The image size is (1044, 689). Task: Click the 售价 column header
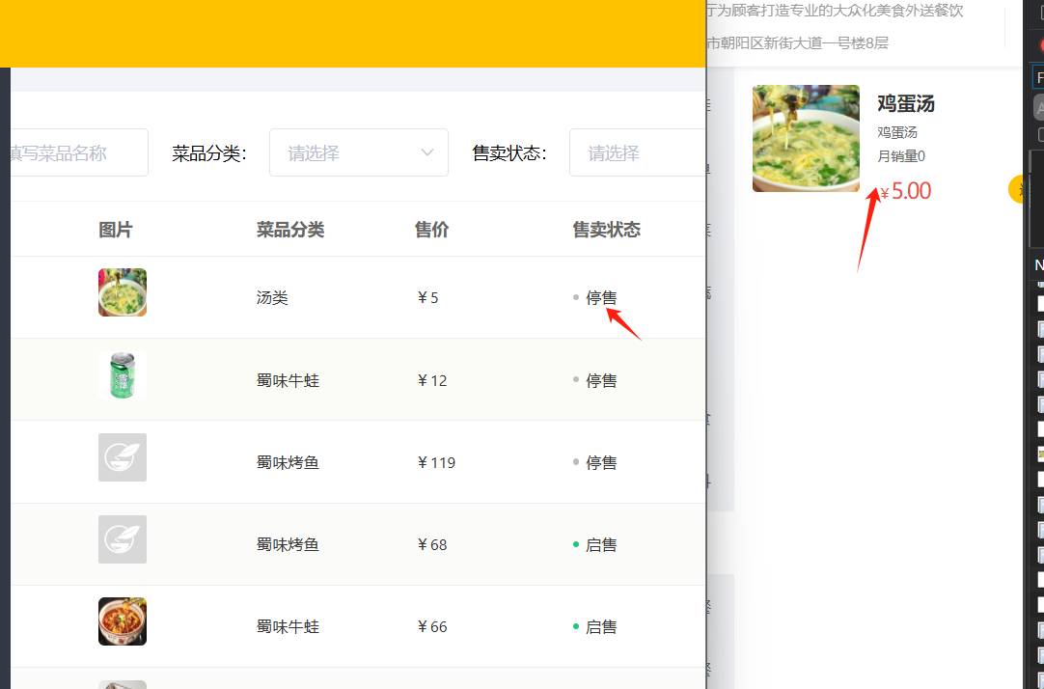pos(431,230)
